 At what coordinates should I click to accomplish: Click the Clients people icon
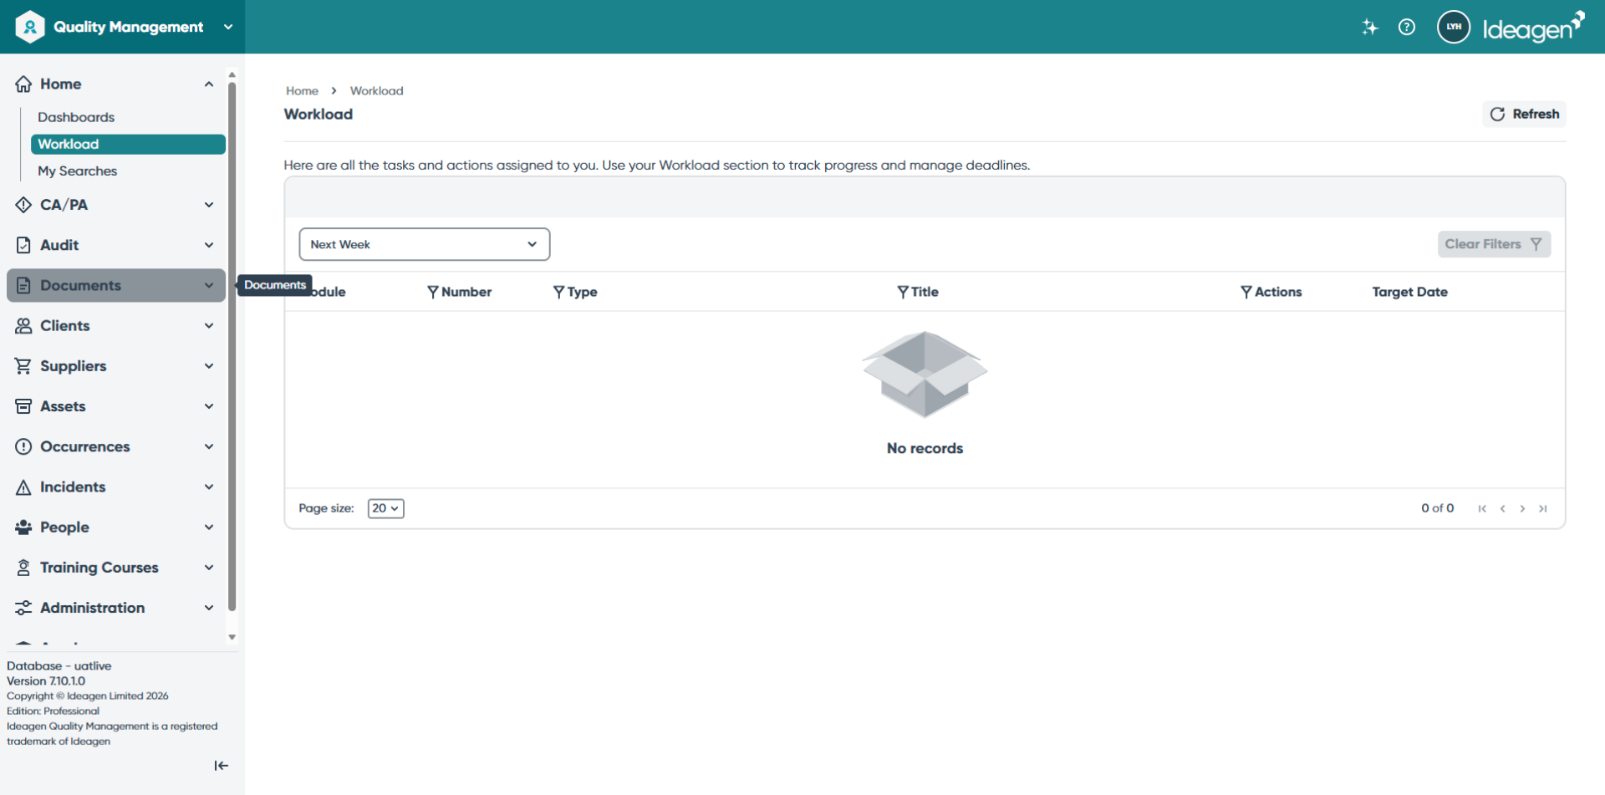pos(23,325)
